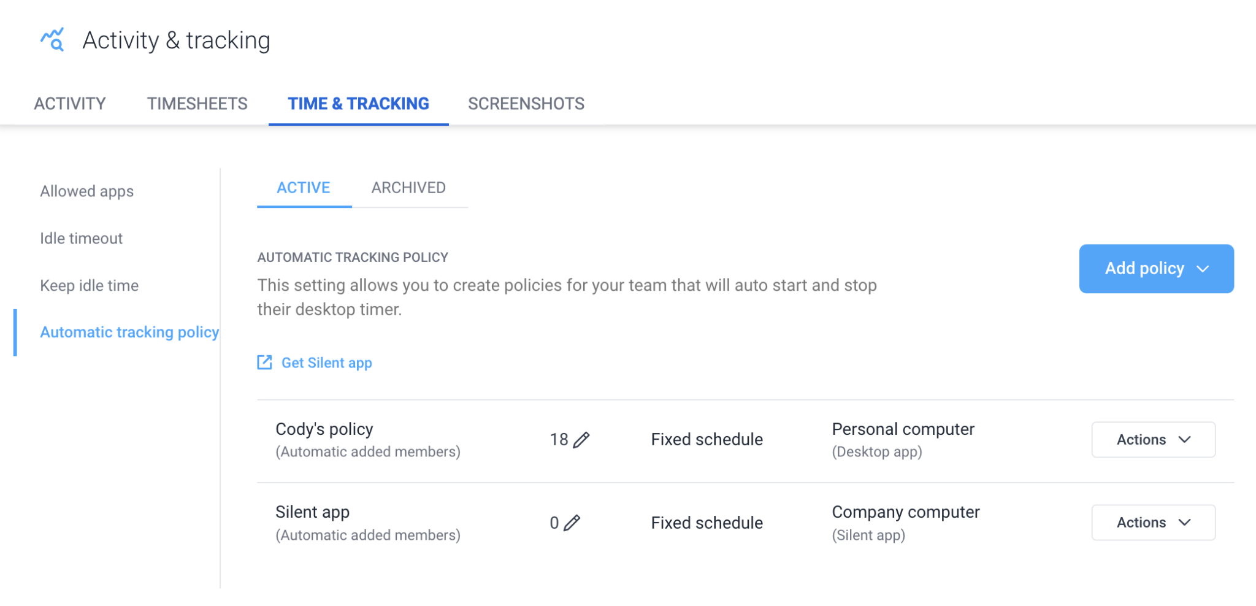Expand the Add policy dropdown

click(x=1156, y=269)
